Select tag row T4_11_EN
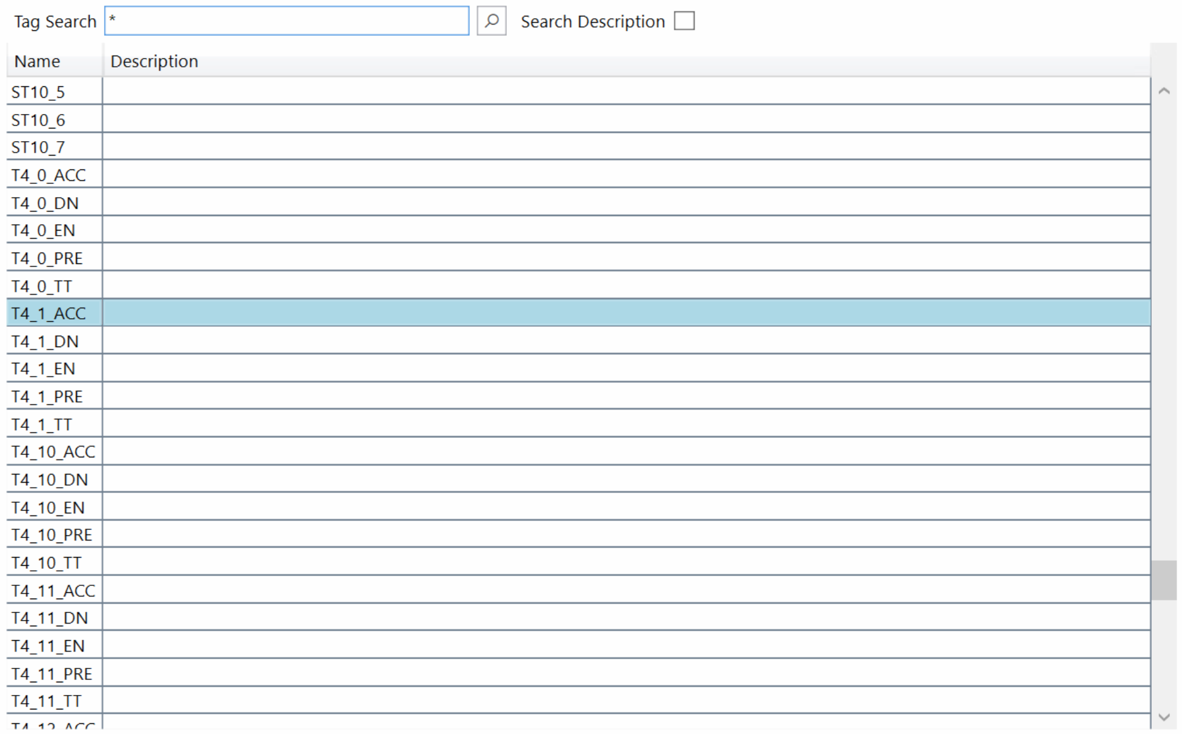 (579, 646)
